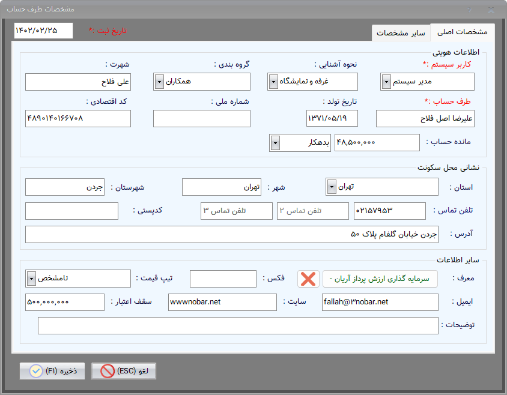Click the معرف referrer selection button
This screenshot has height=395, width=507.
click(380, 279)
